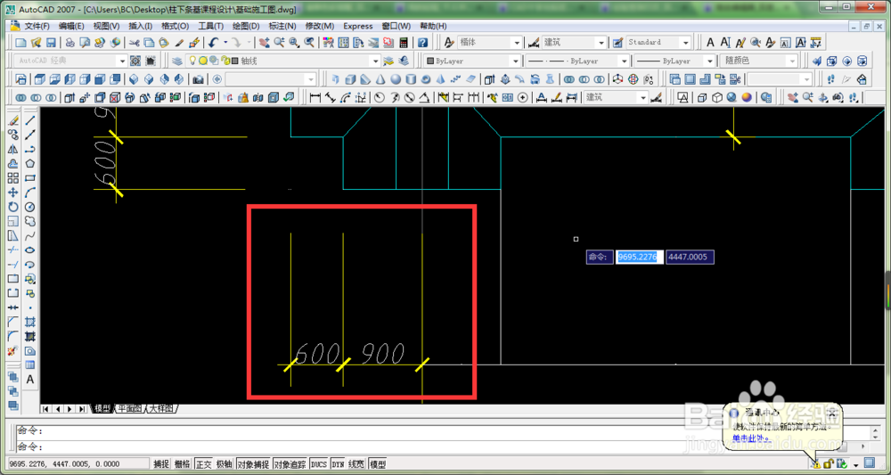
Task: Click the camera create icon
Action: tap(199, 79)
